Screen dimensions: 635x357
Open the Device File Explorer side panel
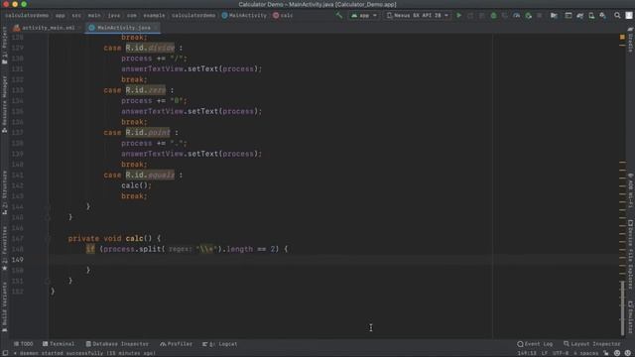(x=631, y=254)
